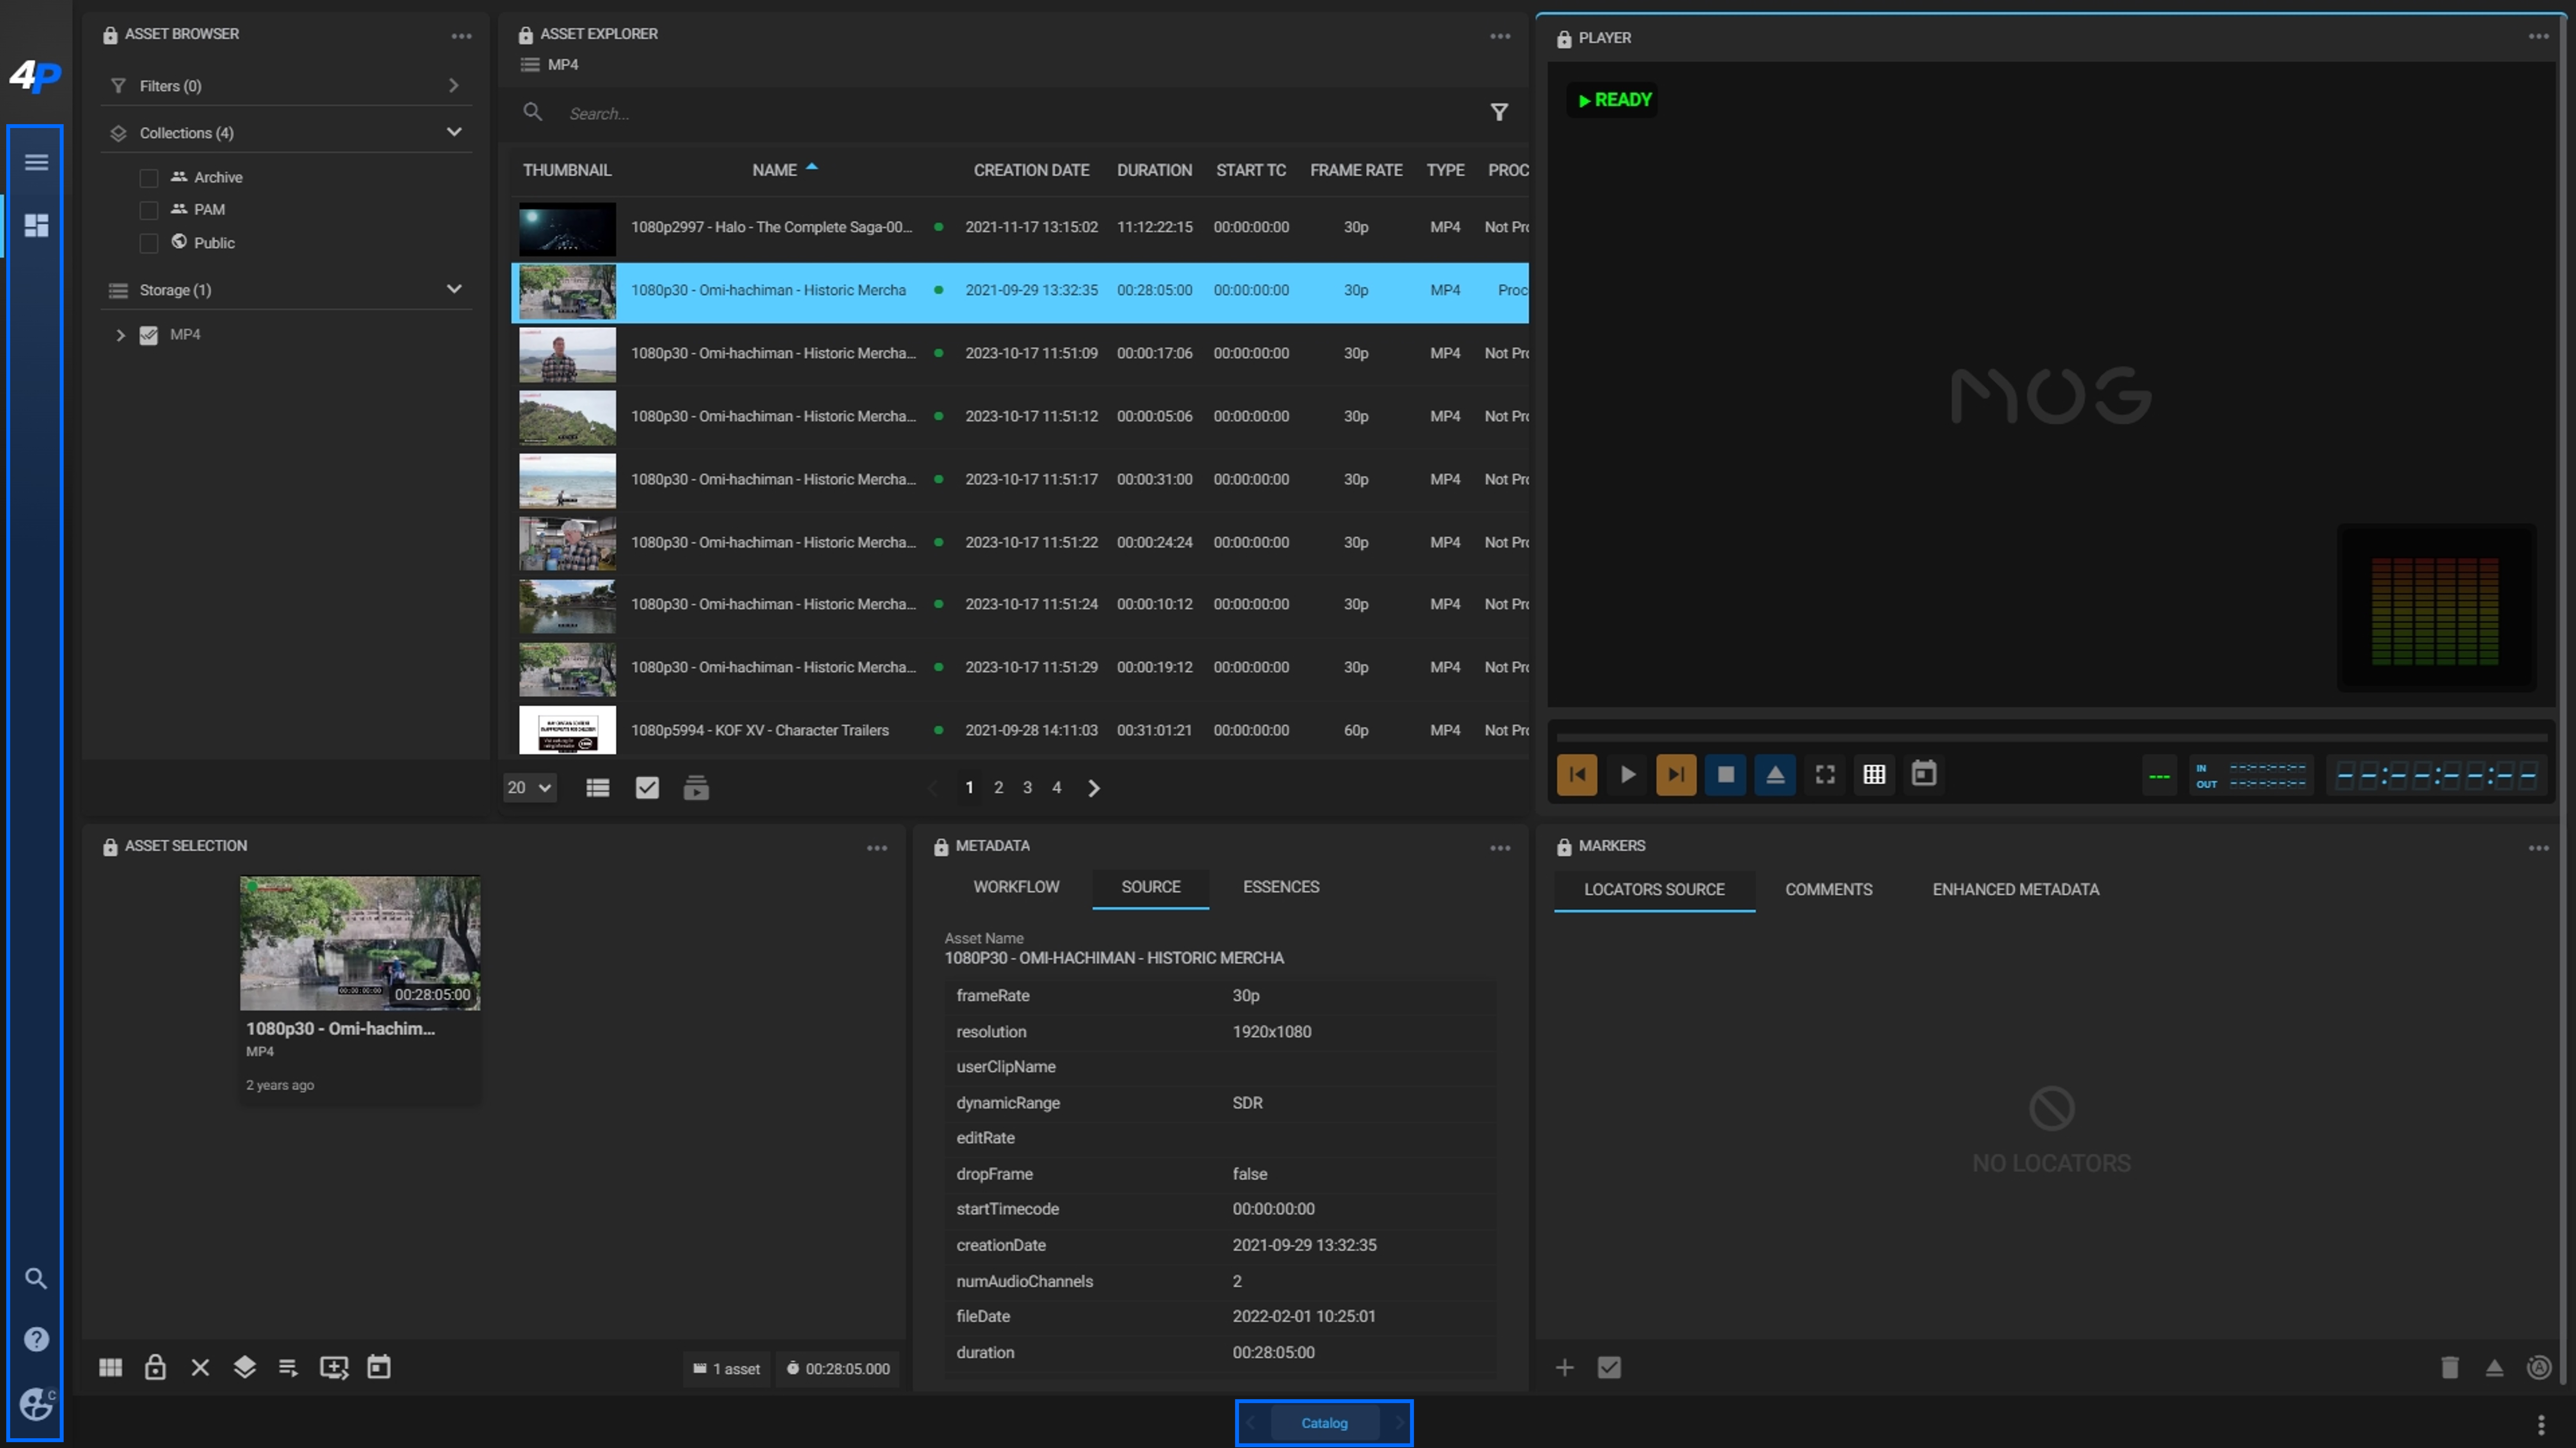Click calendar icon in Asset Selection toolbar

[x=379, y=1367]
